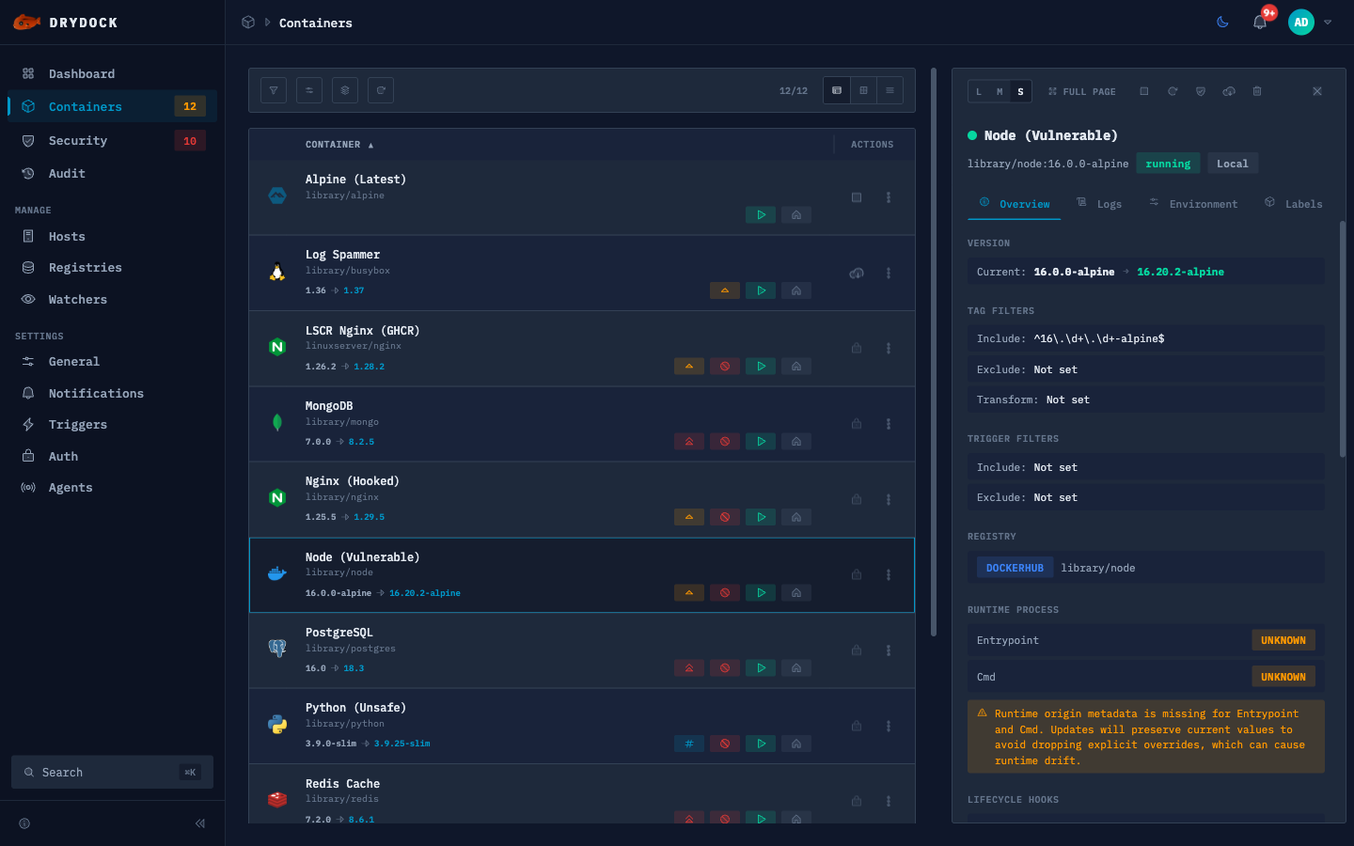
Task: Click the home badge on the Alpine (Latest) row
Action: coord(796,215)
